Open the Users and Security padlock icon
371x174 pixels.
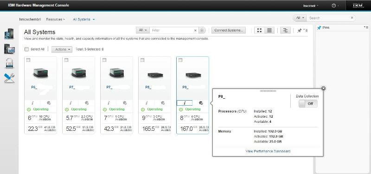(x=9, y=64)
